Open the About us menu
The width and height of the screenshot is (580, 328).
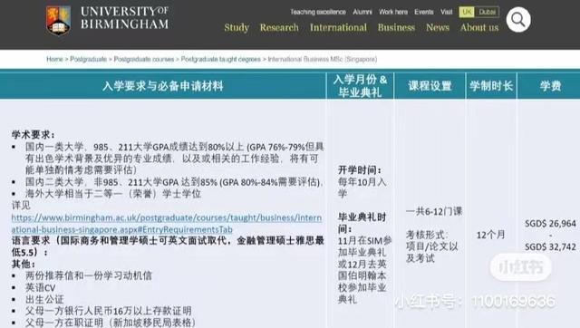tap(479, 27)
